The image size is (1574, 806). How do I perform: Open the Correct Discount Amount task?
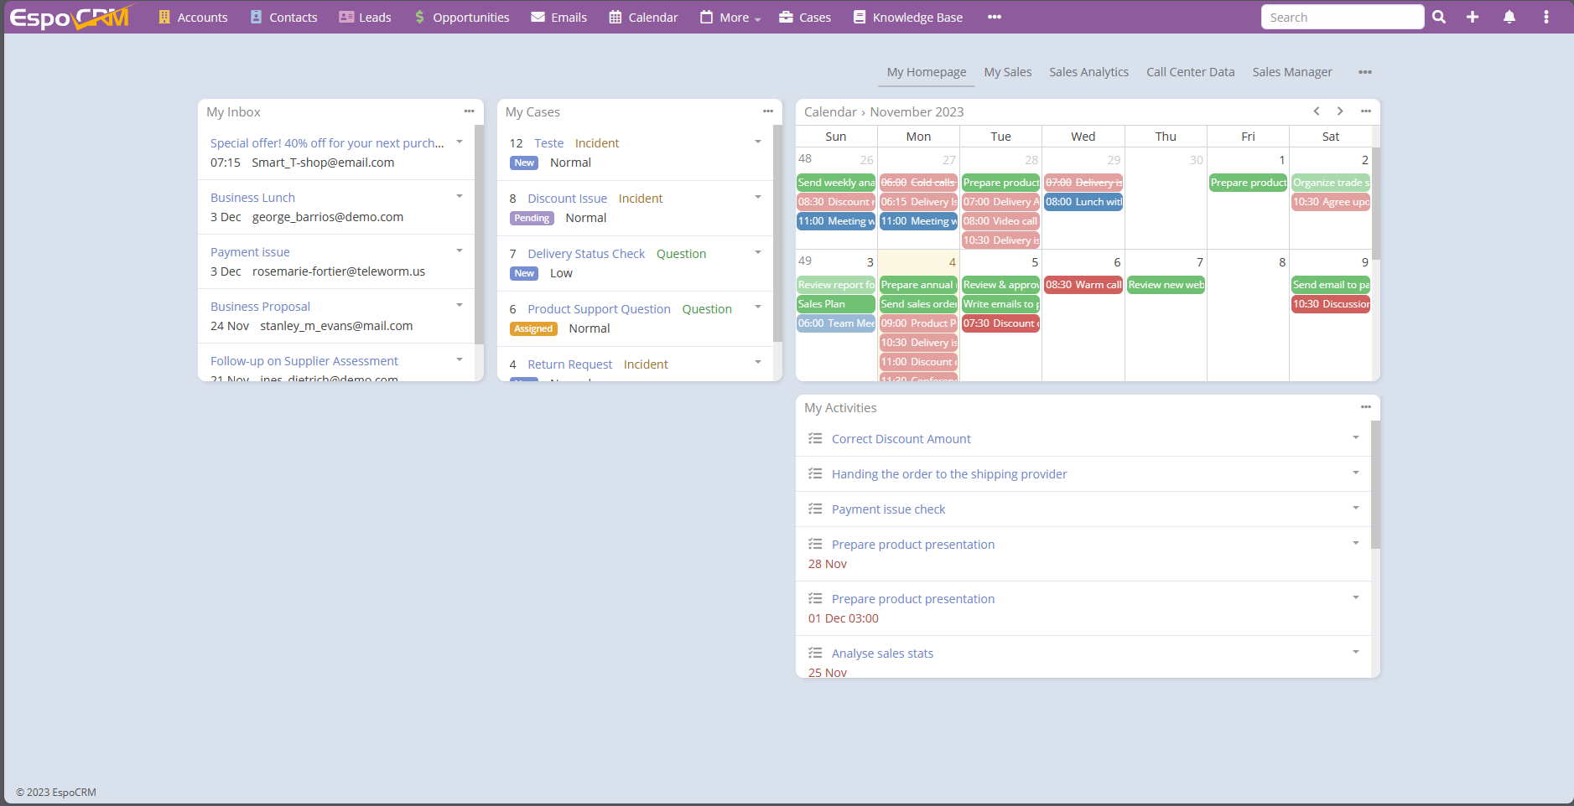click(901, 439)
